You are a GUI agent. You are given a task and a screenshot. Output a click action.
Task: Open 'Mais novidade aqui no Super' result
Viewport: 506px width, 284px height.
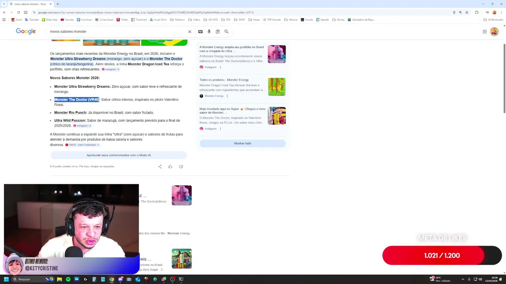click(x=232, y=110)
